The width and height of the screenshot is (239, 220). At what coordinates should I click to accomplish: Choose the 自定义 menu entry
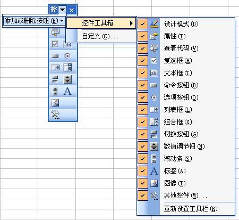[x=100, y=36]
